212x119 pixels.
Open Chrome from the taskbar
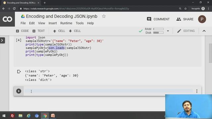pos(45,116)
